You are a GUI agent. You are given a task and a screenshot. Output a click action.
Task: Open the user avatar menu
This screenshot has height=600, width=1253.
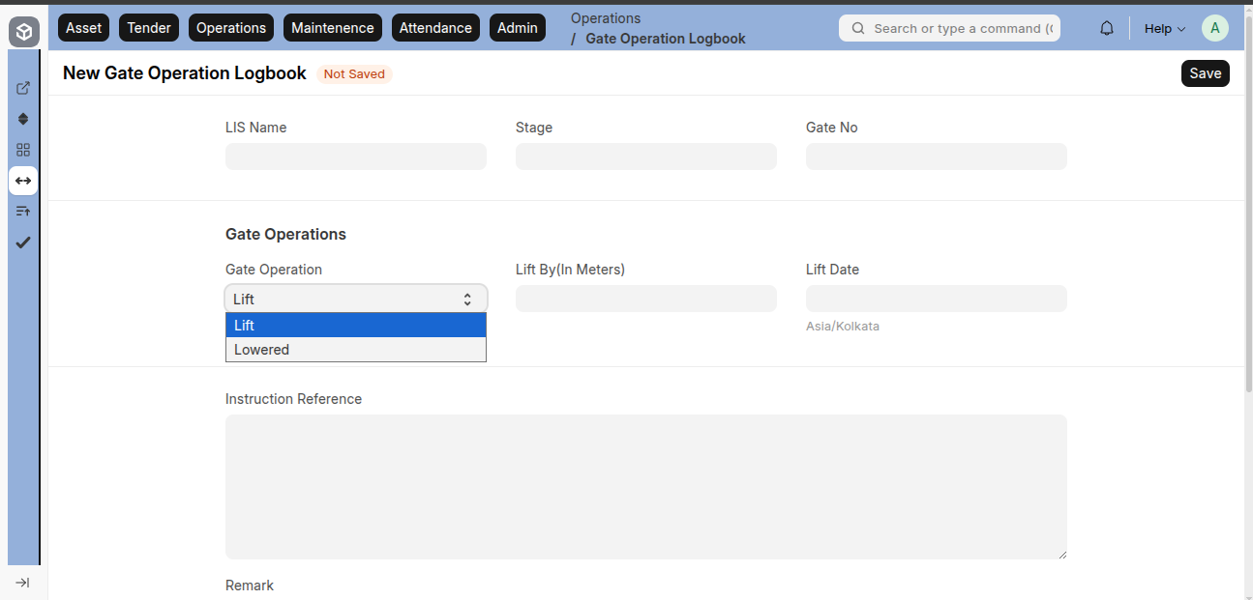tap(1214, 28)
